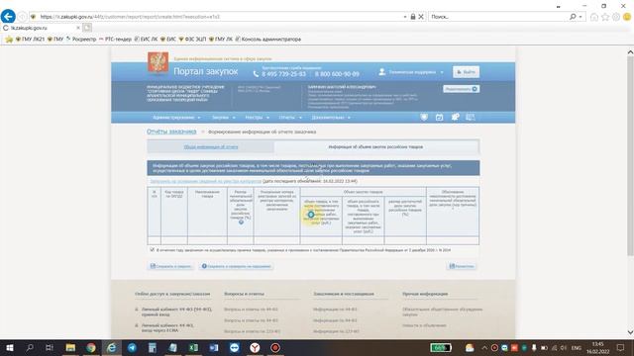Click Сохранить и проверить на нарушения button
The image size is (634, 356).
[236, 266]
